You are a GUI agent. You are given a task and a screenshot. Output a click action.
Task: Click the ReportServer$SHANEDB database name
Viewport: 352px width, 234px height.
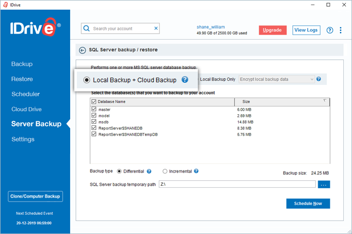pyautogui.click(x=121, y=128)
